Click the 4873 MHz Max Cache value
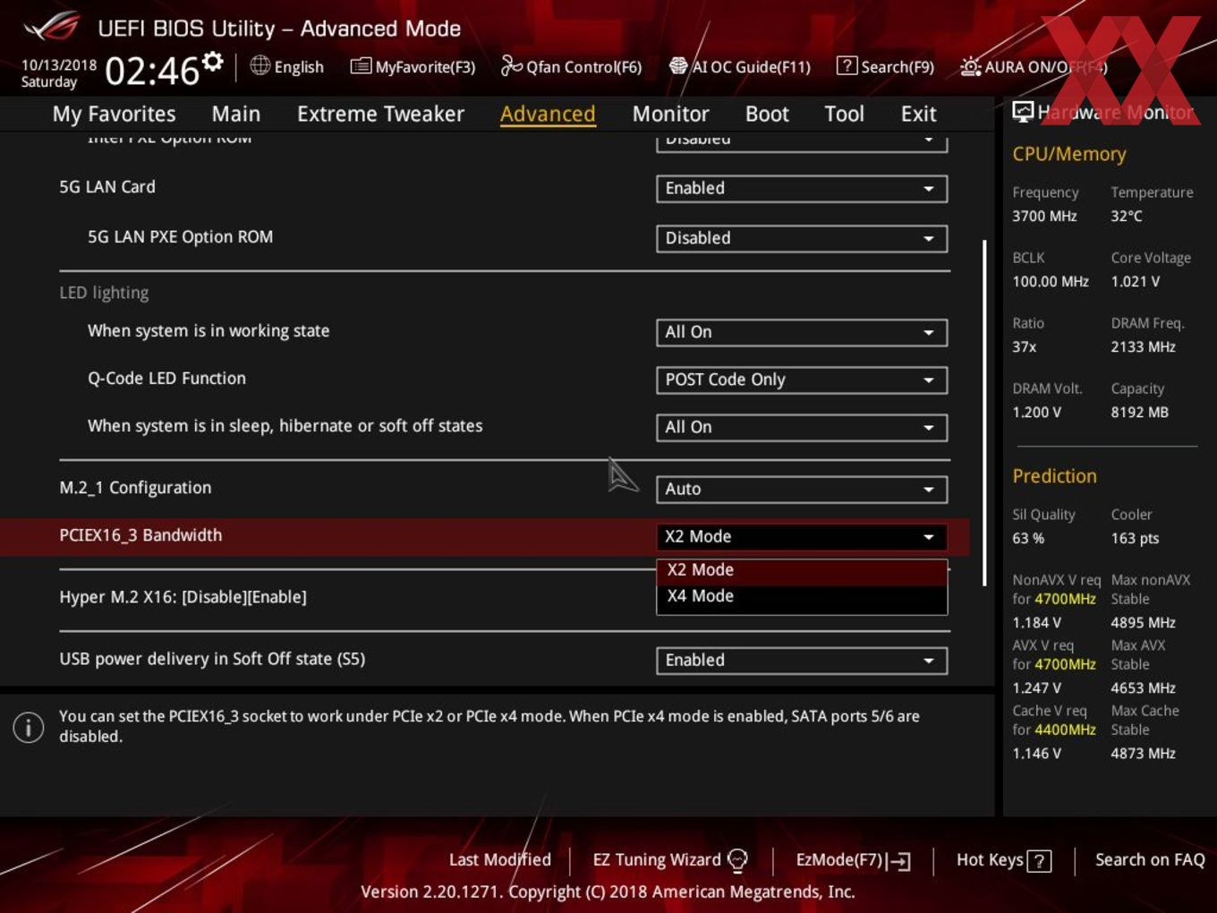 click(1143, 753)
